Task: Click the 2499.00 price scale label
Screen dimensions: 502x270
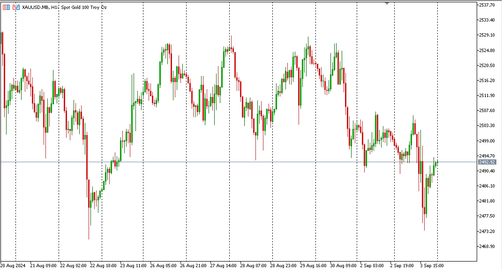Action: 487,141
